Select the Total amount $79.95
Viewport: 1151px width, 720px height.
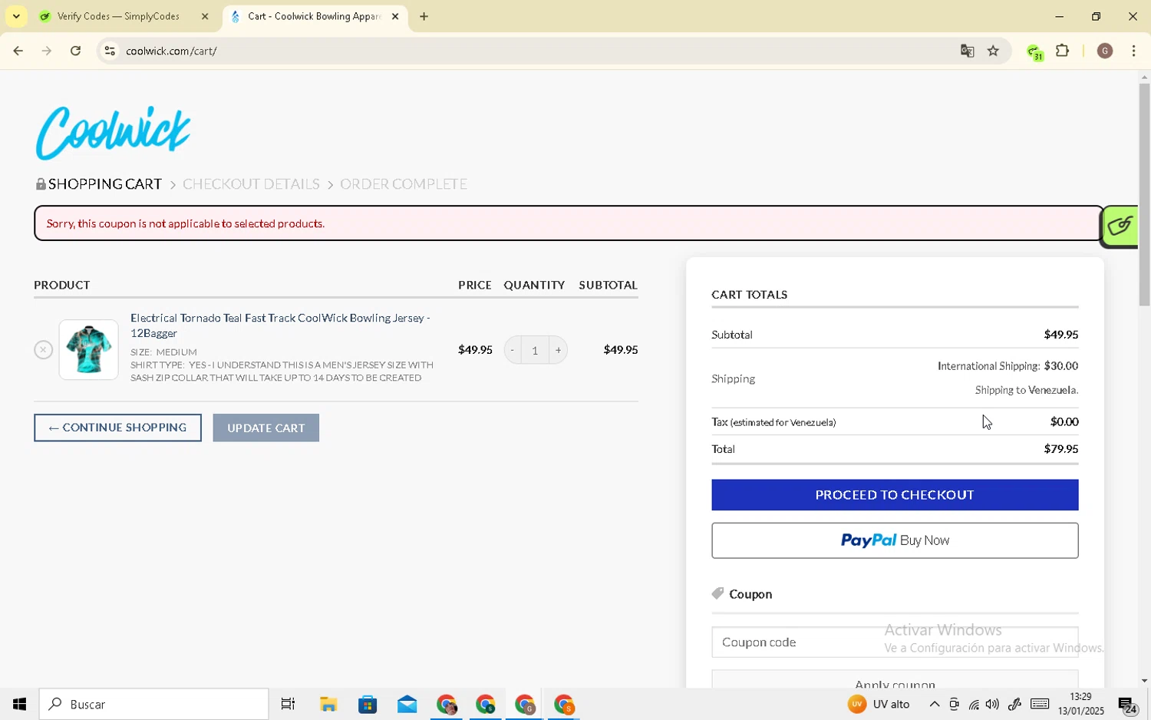click(1061, 449)
